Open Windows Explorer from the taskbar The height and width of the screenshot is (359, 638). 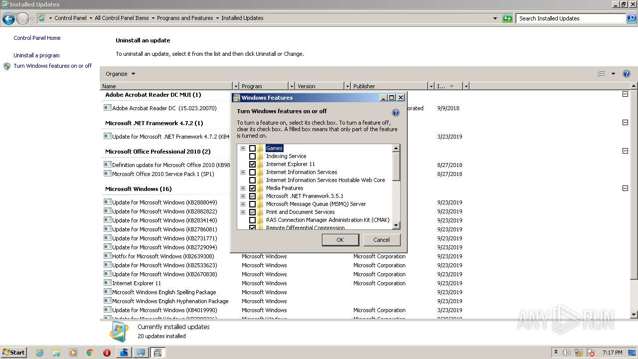(56, 353)
